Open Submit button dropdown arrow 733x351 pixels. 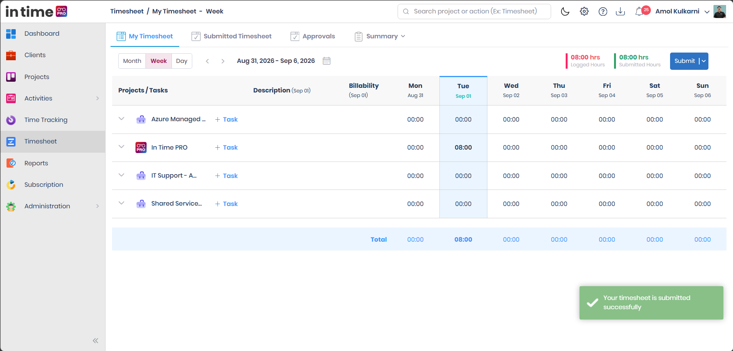pyautogui.click(x=704, y=61)
